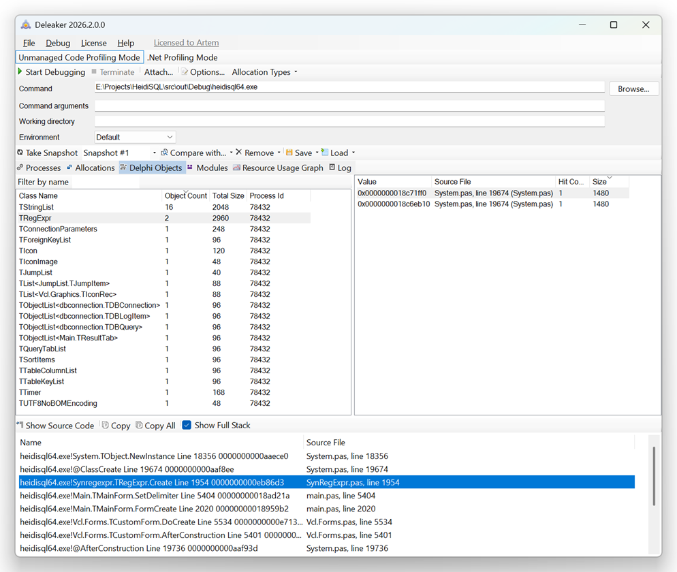Viewport: 677px width, 572px height.
Task: Select allocation 0x0000000018c6eb10 row
Action: pyautogui.click(x=492, y=204)
